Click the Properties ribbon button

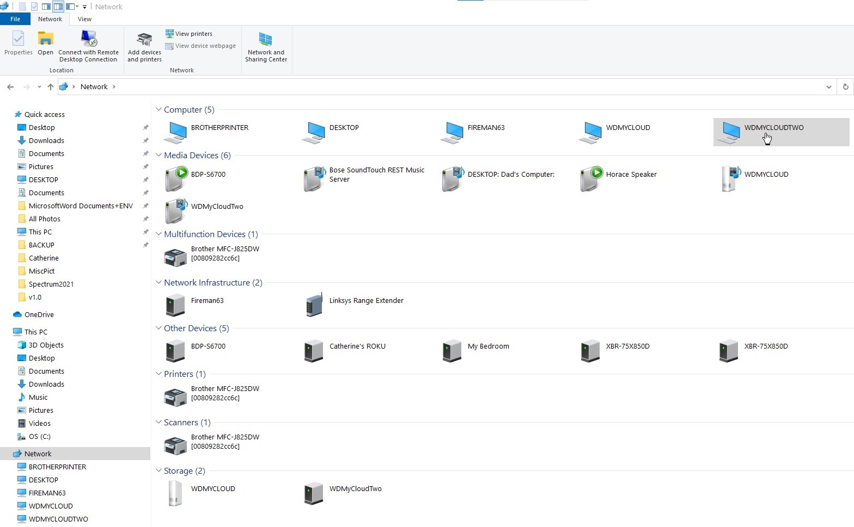[x=19, y=42]
